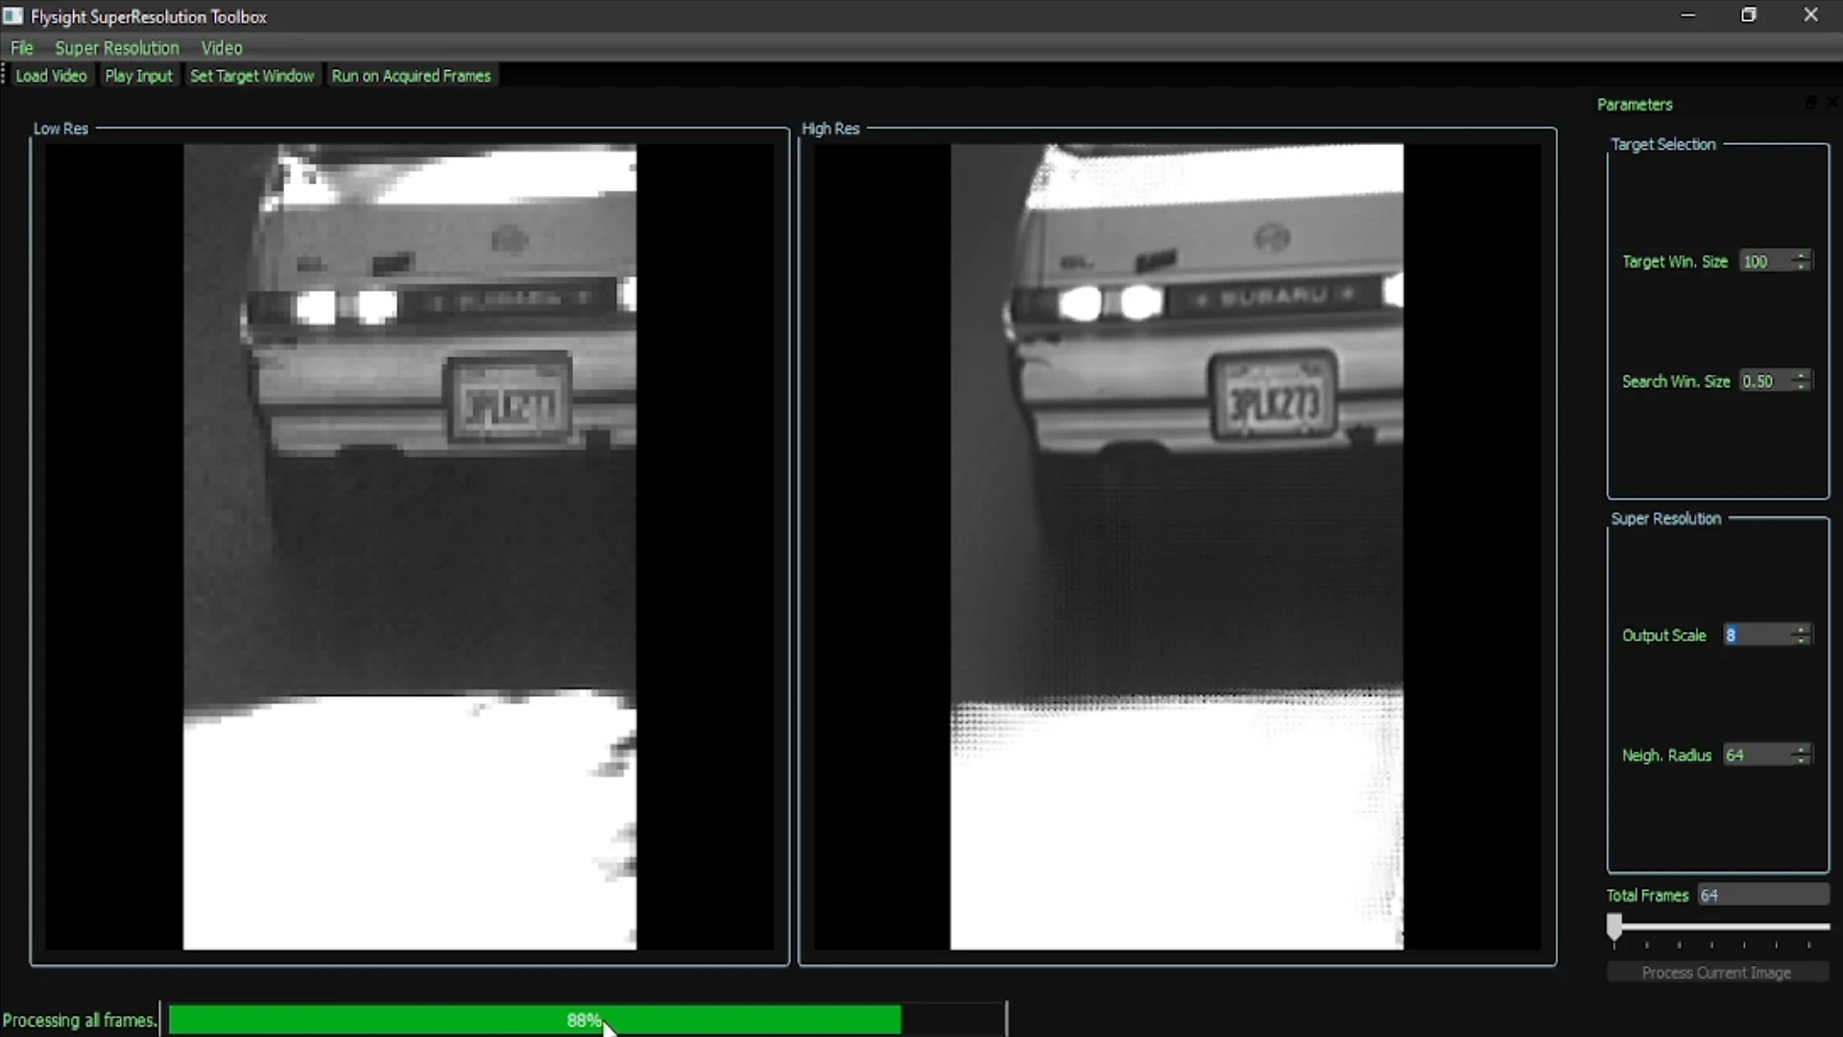Close the Parameters panel
This screenshot has width=1843, height=1037.
tap(1831, 103)
